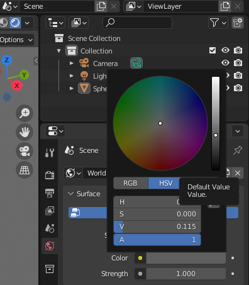Toggle perspective/orthographic grid button

point(25,170)
